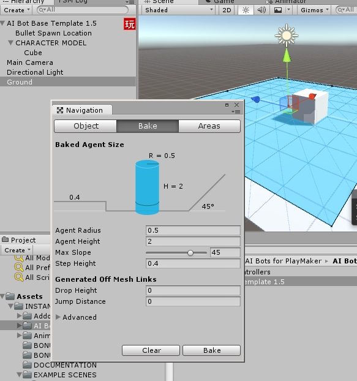Switch to the Navigation tab
Screen dimensions: 357x381
click(x=82, y=110)
